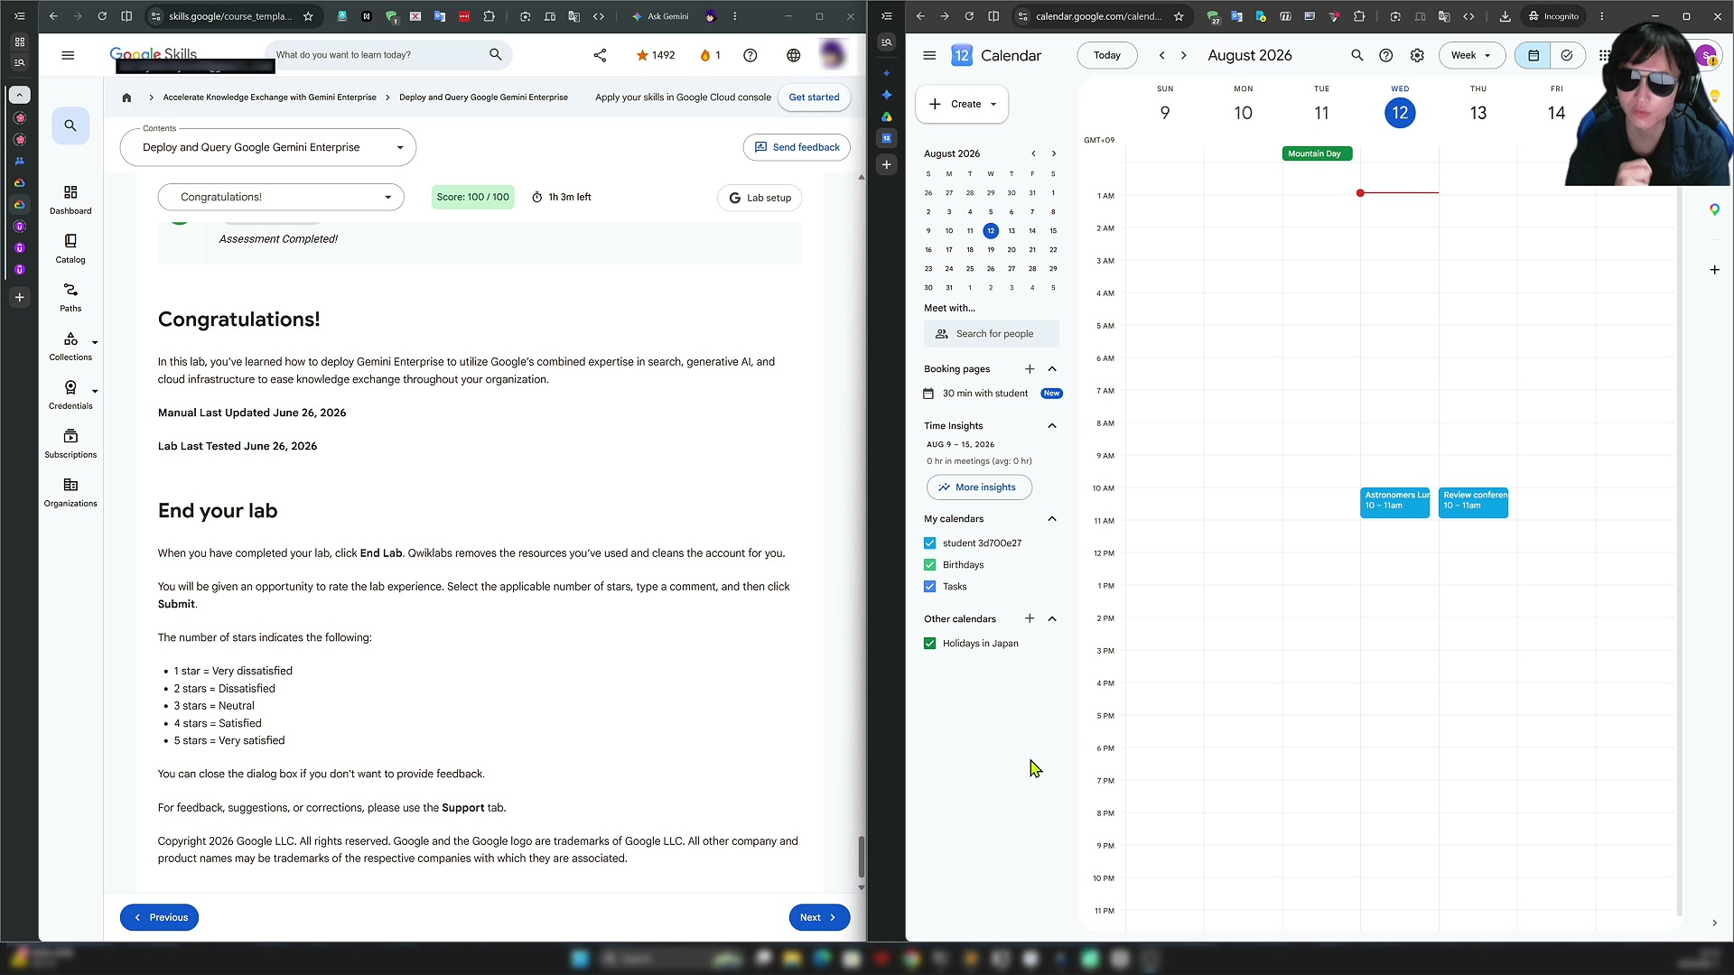The width and height of the screenshot is (1734, 975).
Task: Uncheck the Birthdays calendar
Action: 930,565
